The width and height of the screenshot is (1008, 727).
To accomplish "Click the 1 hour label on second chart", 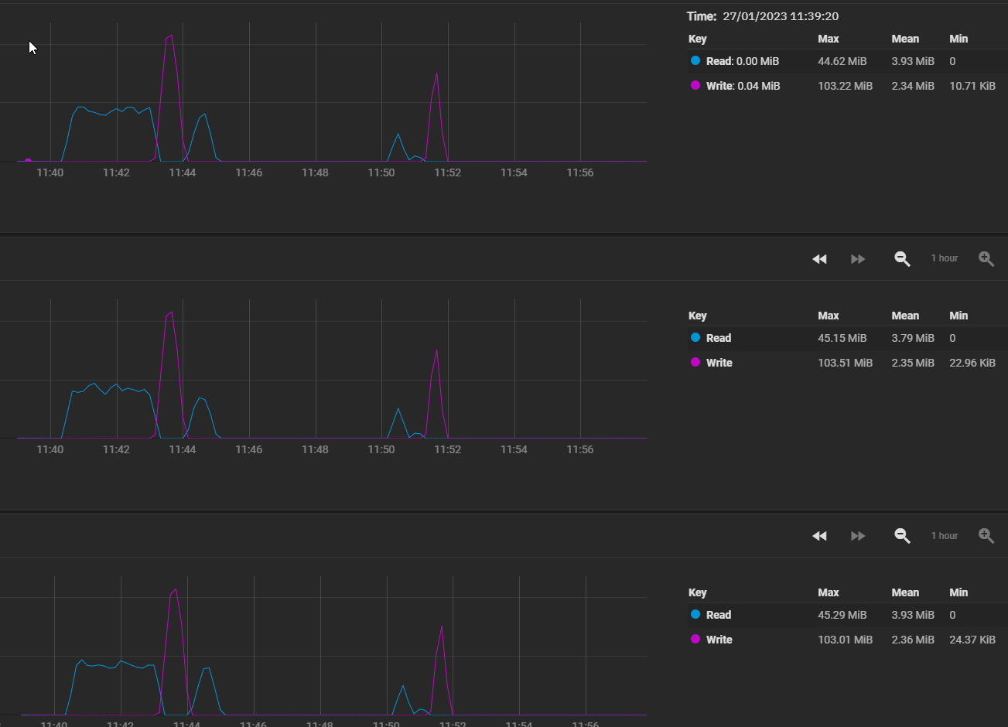I will tap(945, 258).
